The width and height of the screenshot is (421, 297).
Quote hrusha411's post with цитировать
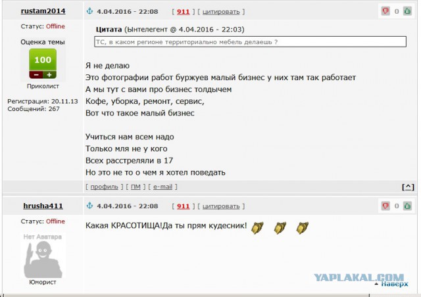(x=221, y=206)
